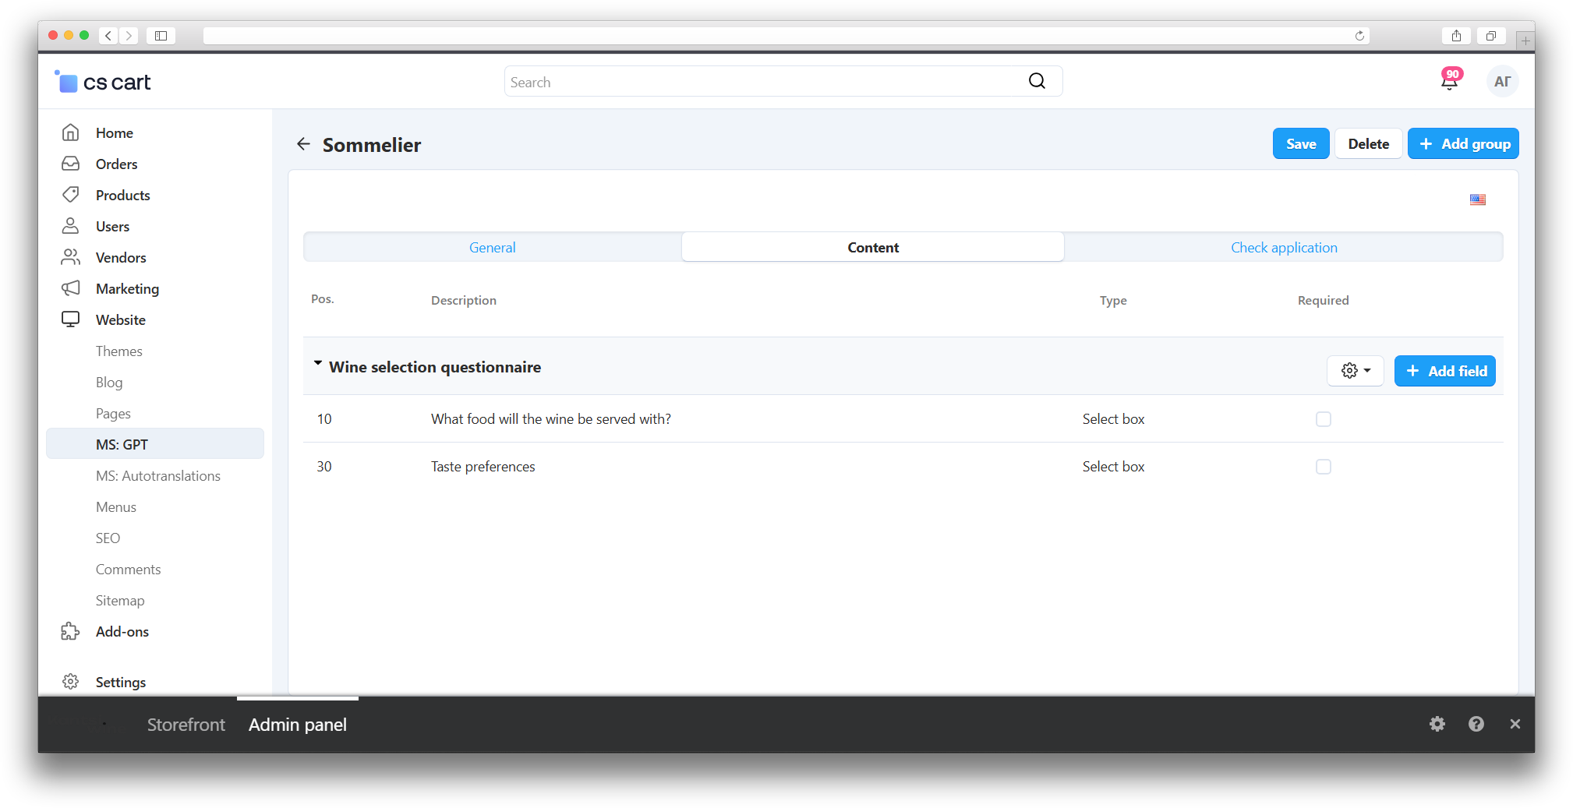The image size is (1573, 808).
Task: Open the Taste preferences field
Action: tap(483, 467)
